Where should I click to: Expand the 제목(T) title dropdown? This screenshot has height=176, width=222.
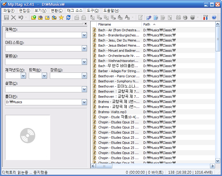(x=84, y=35)
